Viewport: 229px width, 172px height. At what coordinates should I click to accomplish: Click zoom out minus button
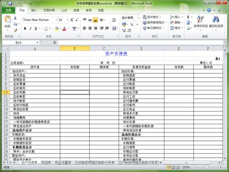click(194, 167)
